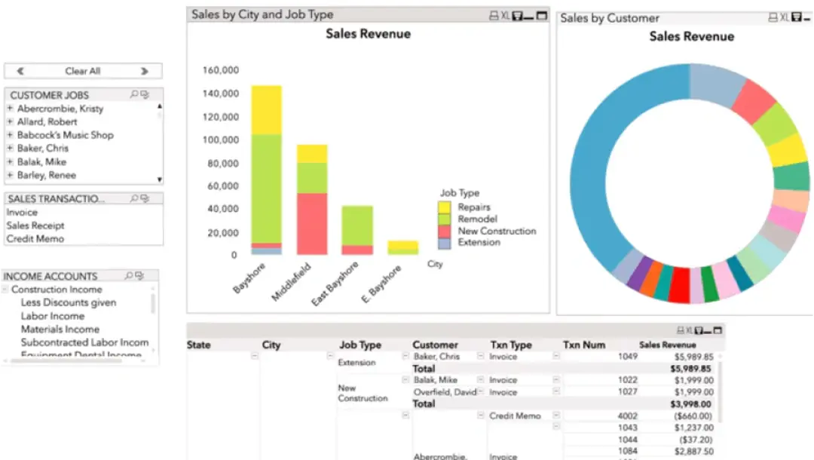Image resolution: width=814 pixels, height=460 pixels.
Task: Search within the CUSTOMER JOBS list box
Action: pos(134,94)
